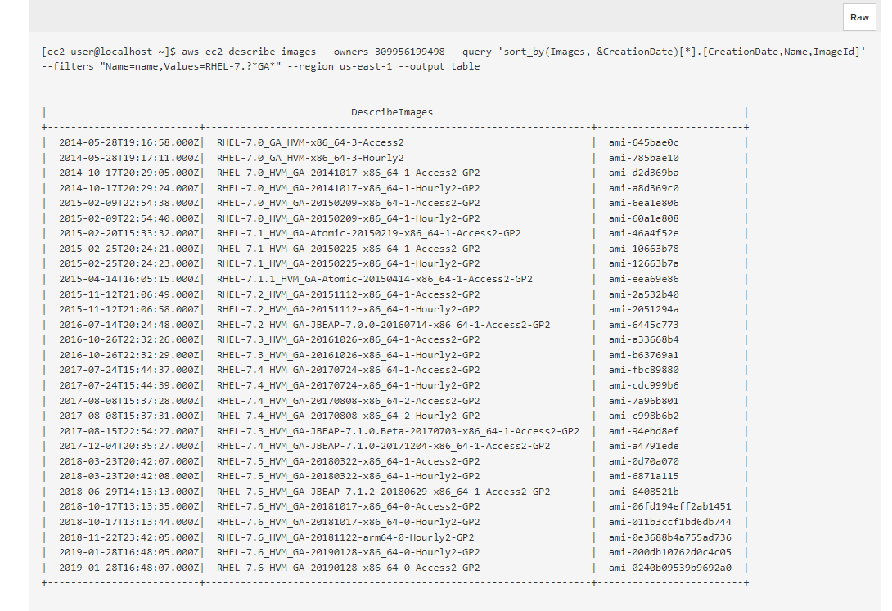Select AMI ID ami-011b3ccf1bd6db744
Screen dimensions: 892x611
point(669,522)
